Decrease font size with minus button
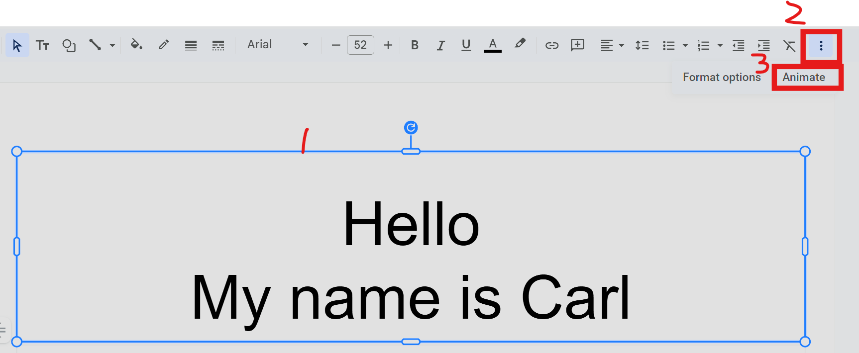This screenshot has width=859, height=353. 336,45
